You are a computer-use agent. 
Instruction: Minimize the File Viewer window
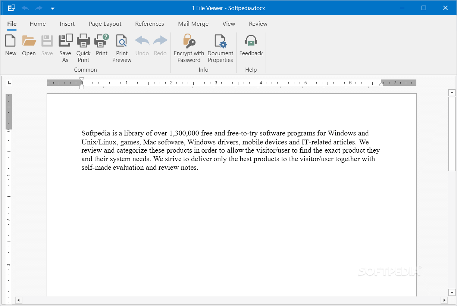[402, 8]
